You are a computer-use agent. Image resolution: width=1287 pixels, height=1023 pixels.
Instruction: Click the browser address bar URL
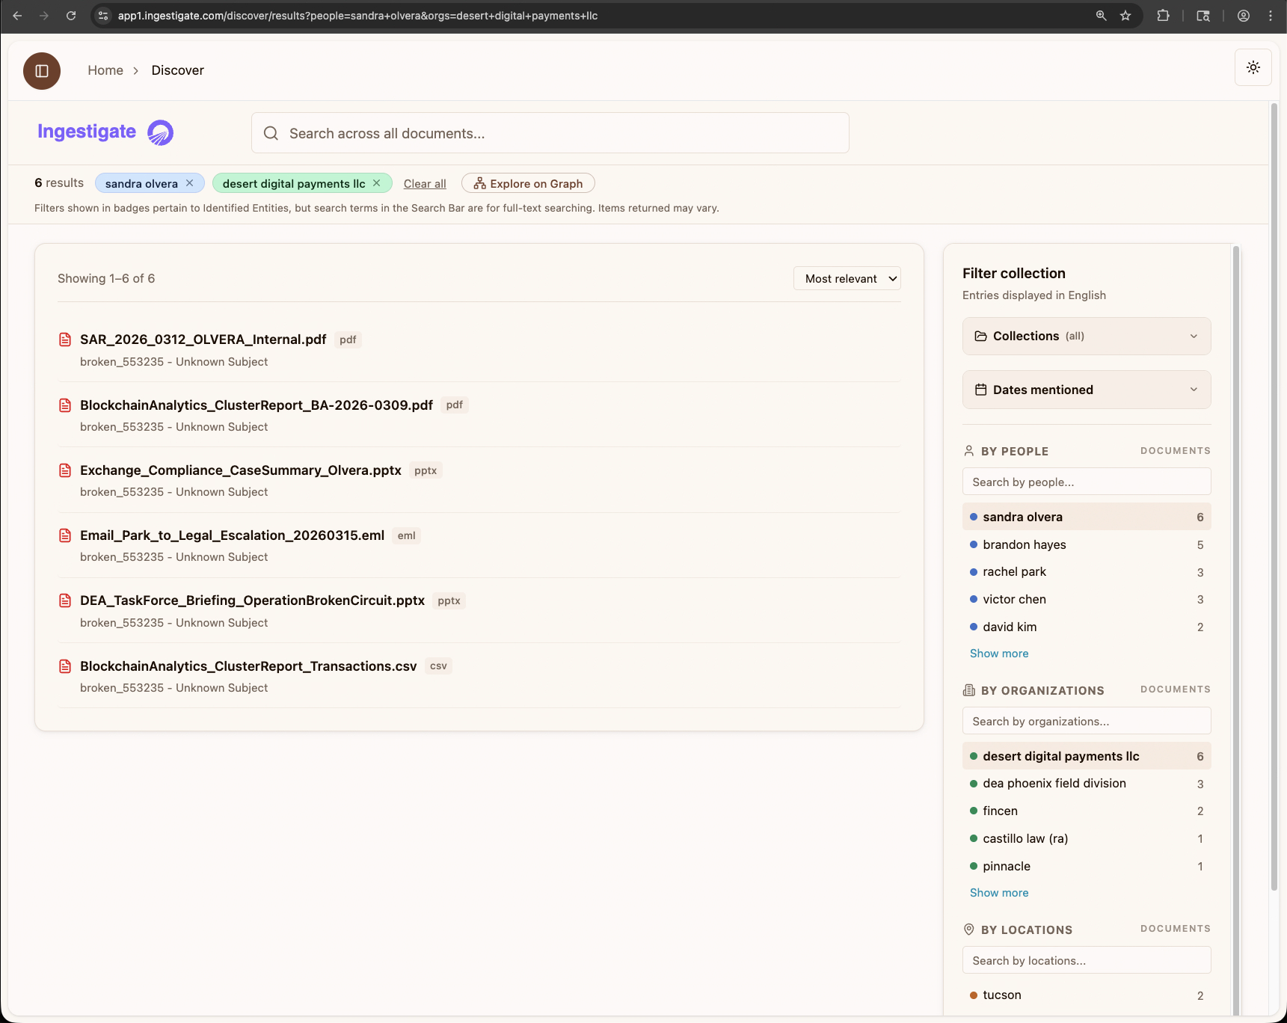click(357, 16)
